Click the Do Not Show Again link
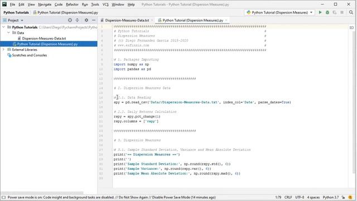The height and width of the screenshot is (201, 357). coord(133,197)
